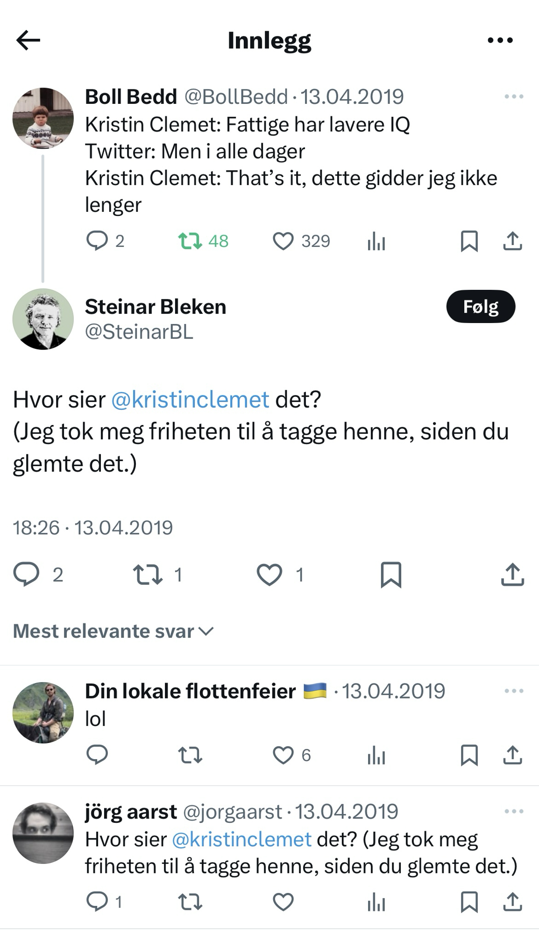Open more options on jörg aarst reply
This screenshot has width=539, height=935.
(x=514, y=811)
